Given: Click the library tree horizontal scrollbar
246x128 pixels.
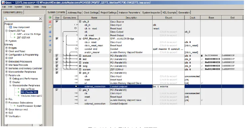Looking at the screenshot, I should [23, 125].
